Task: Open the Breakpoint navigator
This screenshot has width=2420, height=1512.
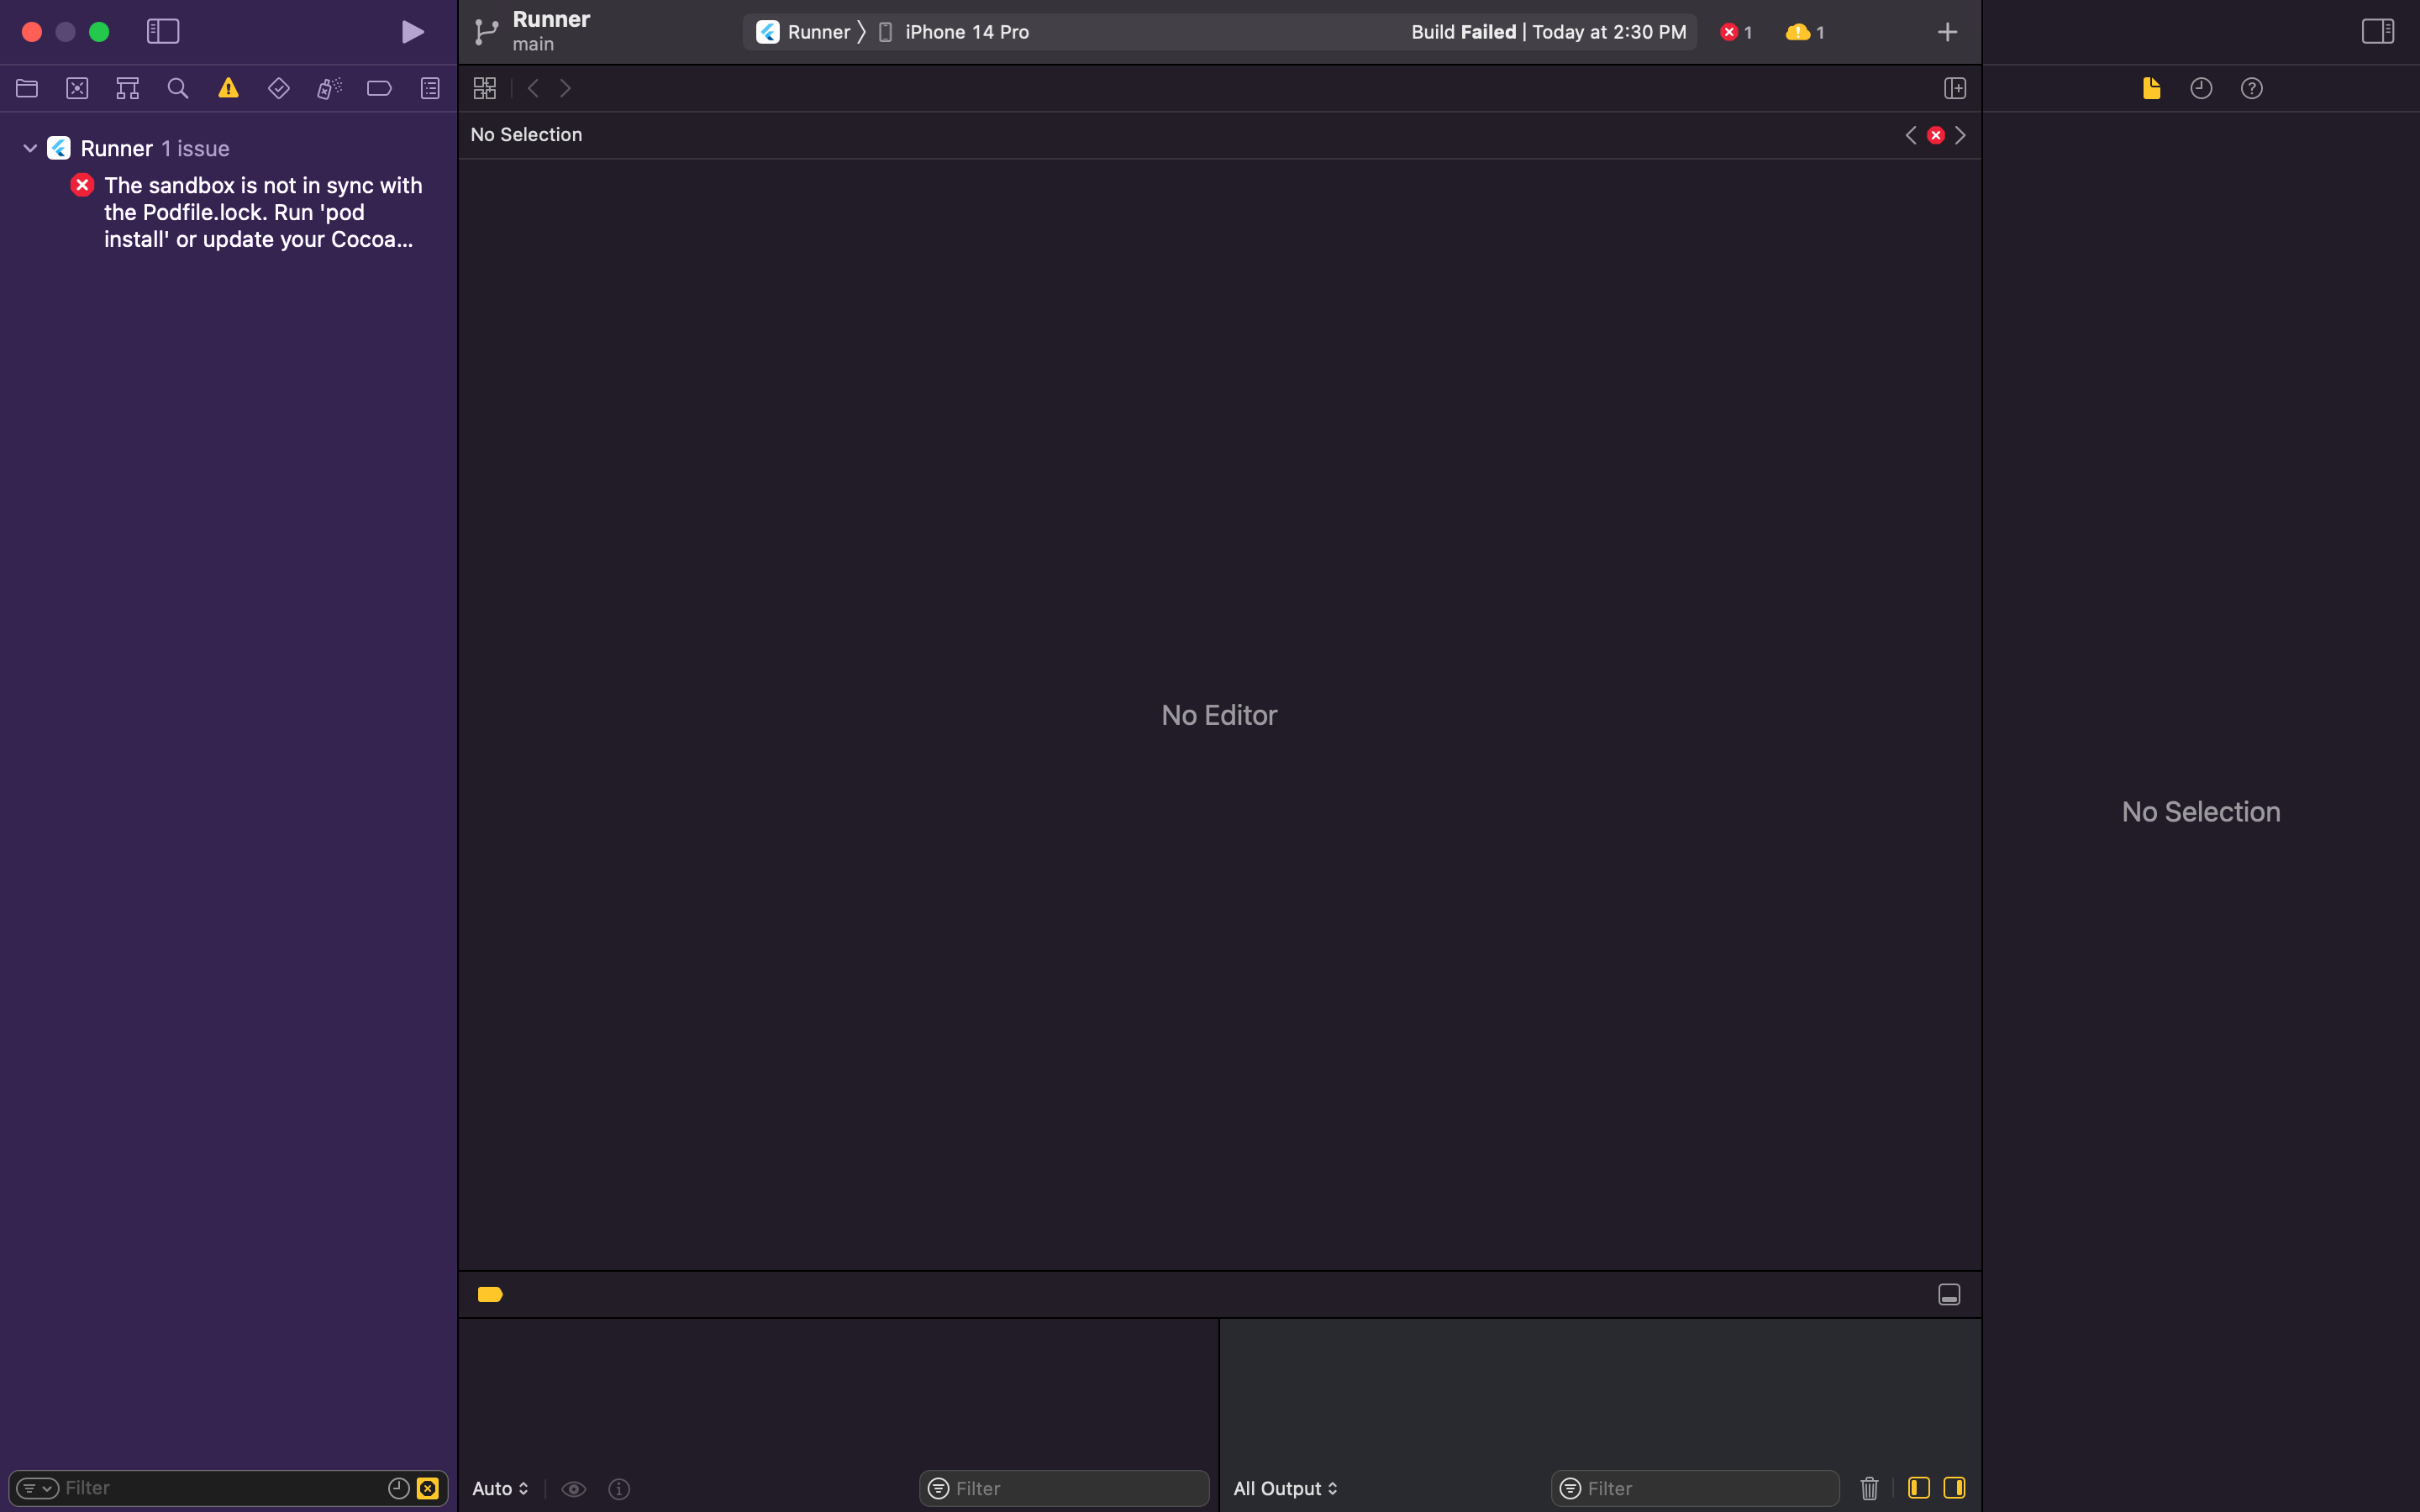Action: click(379, 89)
